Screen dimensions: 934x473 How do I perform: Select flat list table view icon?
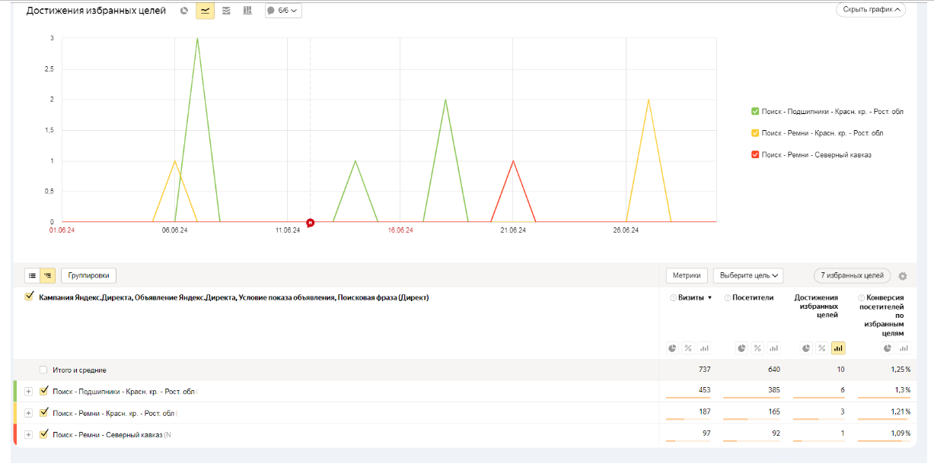33,275
